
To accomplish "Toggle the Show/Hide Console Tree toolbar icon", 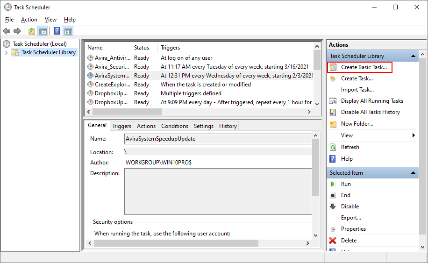I will [x=43, y=31].
